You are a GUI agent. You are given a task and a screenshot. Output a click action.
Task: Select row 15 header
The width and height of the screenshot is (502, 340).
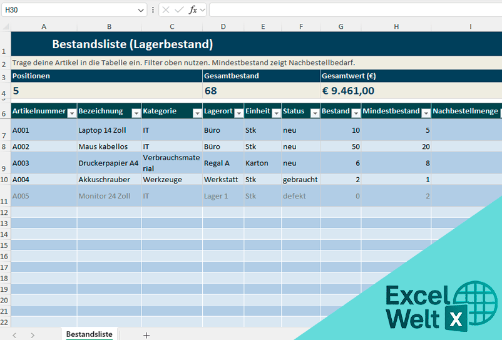pos(4,245)
